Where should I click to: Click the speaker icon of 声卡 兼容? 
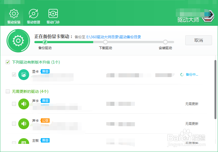(24, 104)
